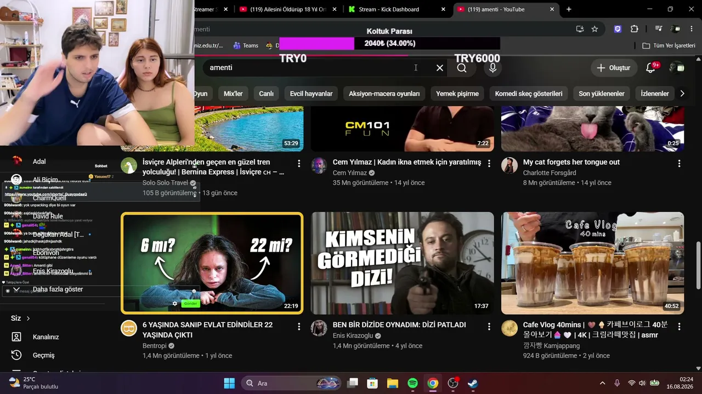
Task: Open Spotify from the taskbar
Action: [413, 383]
